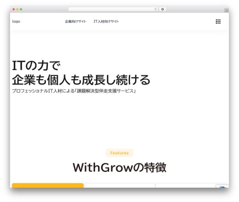This screenshot has height=202, width=239.
Task: Minimize the window with yellow button
Action: 17,10
